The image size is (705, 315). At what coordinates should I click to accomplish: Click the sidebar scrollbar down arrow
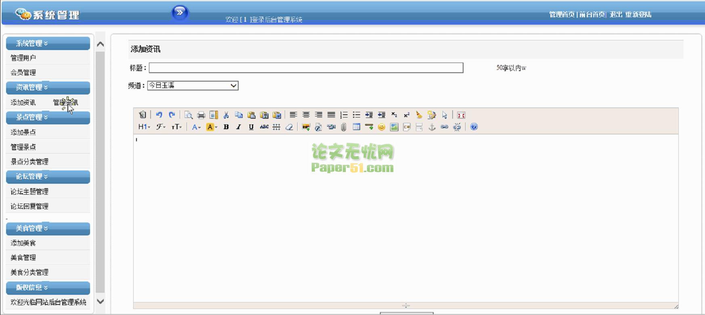(x=101, y=301)
